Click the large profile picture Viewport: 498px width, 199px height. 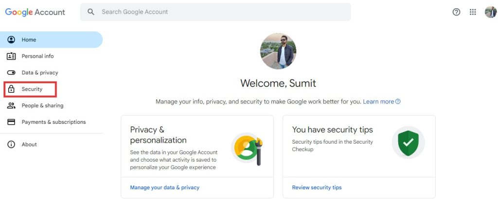278,51
